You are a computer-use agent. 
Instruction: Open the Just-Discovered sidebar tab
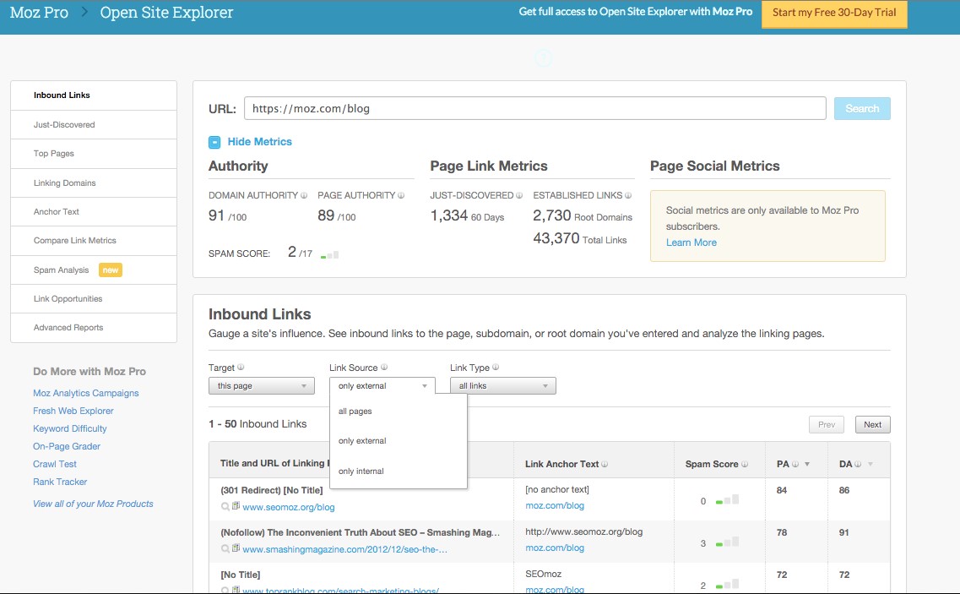point(94,124)
